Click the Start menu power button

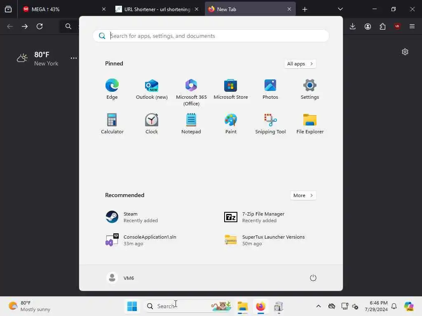coord(313,278)
